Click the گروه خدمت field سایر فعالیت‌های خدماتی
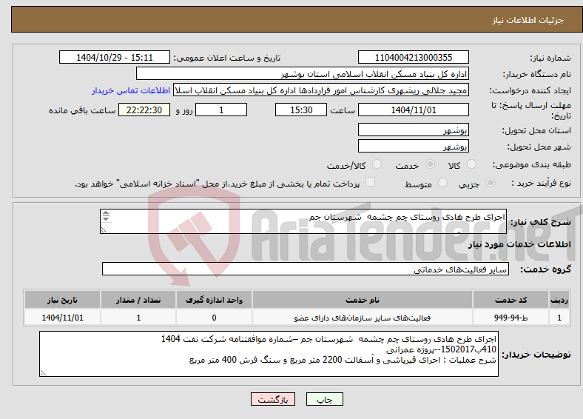583x419 pixels. pos(306,269)
